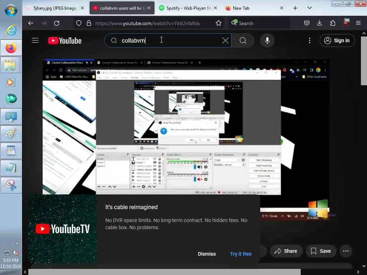Click the muted volume tray icon
367x275 pixels.
16,252
